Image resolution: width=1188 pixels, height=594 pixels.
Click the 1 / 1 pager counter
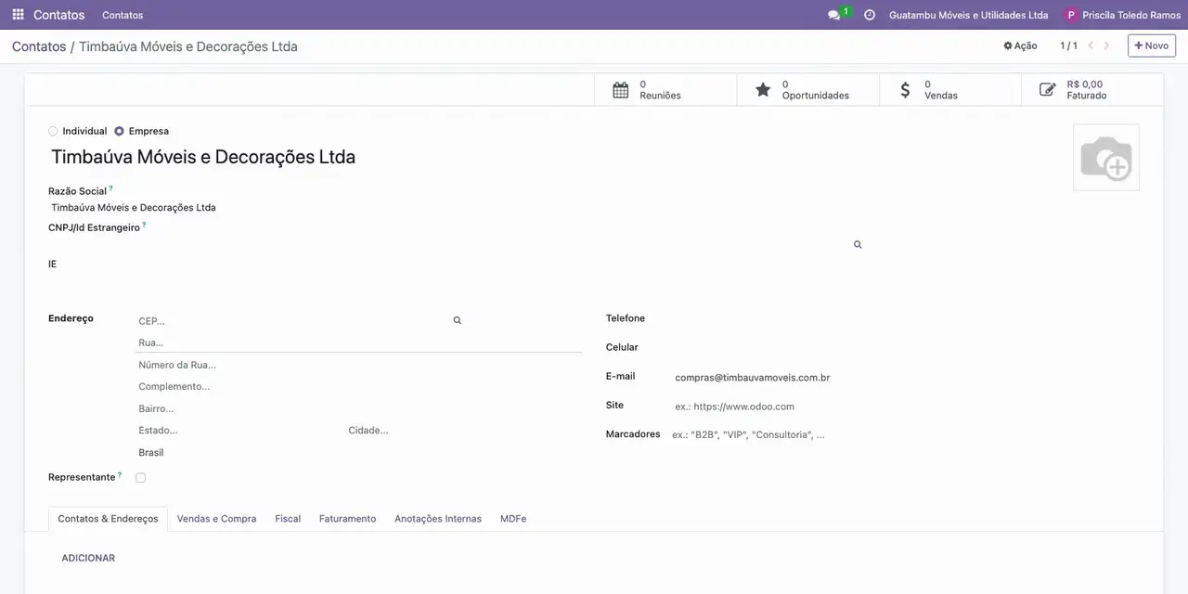tap(1068, 45)
